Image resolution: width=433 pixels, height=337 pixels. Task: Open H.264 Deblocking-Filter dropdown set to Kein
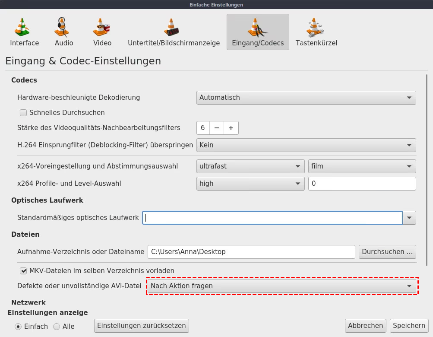pyautogui.click(x=306, y=145)
